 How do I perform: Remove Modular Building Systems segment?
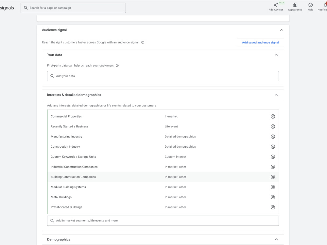[x=273, y=187]
